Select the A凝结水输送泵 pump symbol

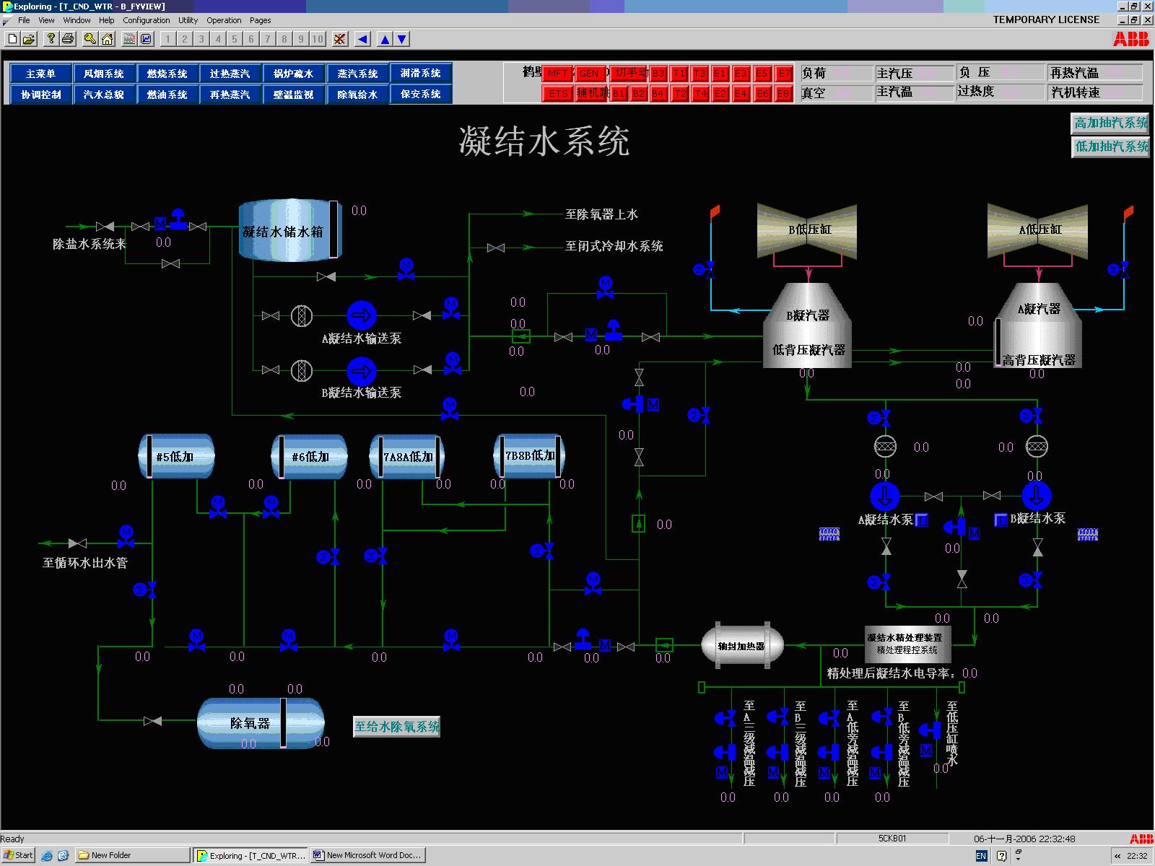pyautogui.click(x=362, y=315)
